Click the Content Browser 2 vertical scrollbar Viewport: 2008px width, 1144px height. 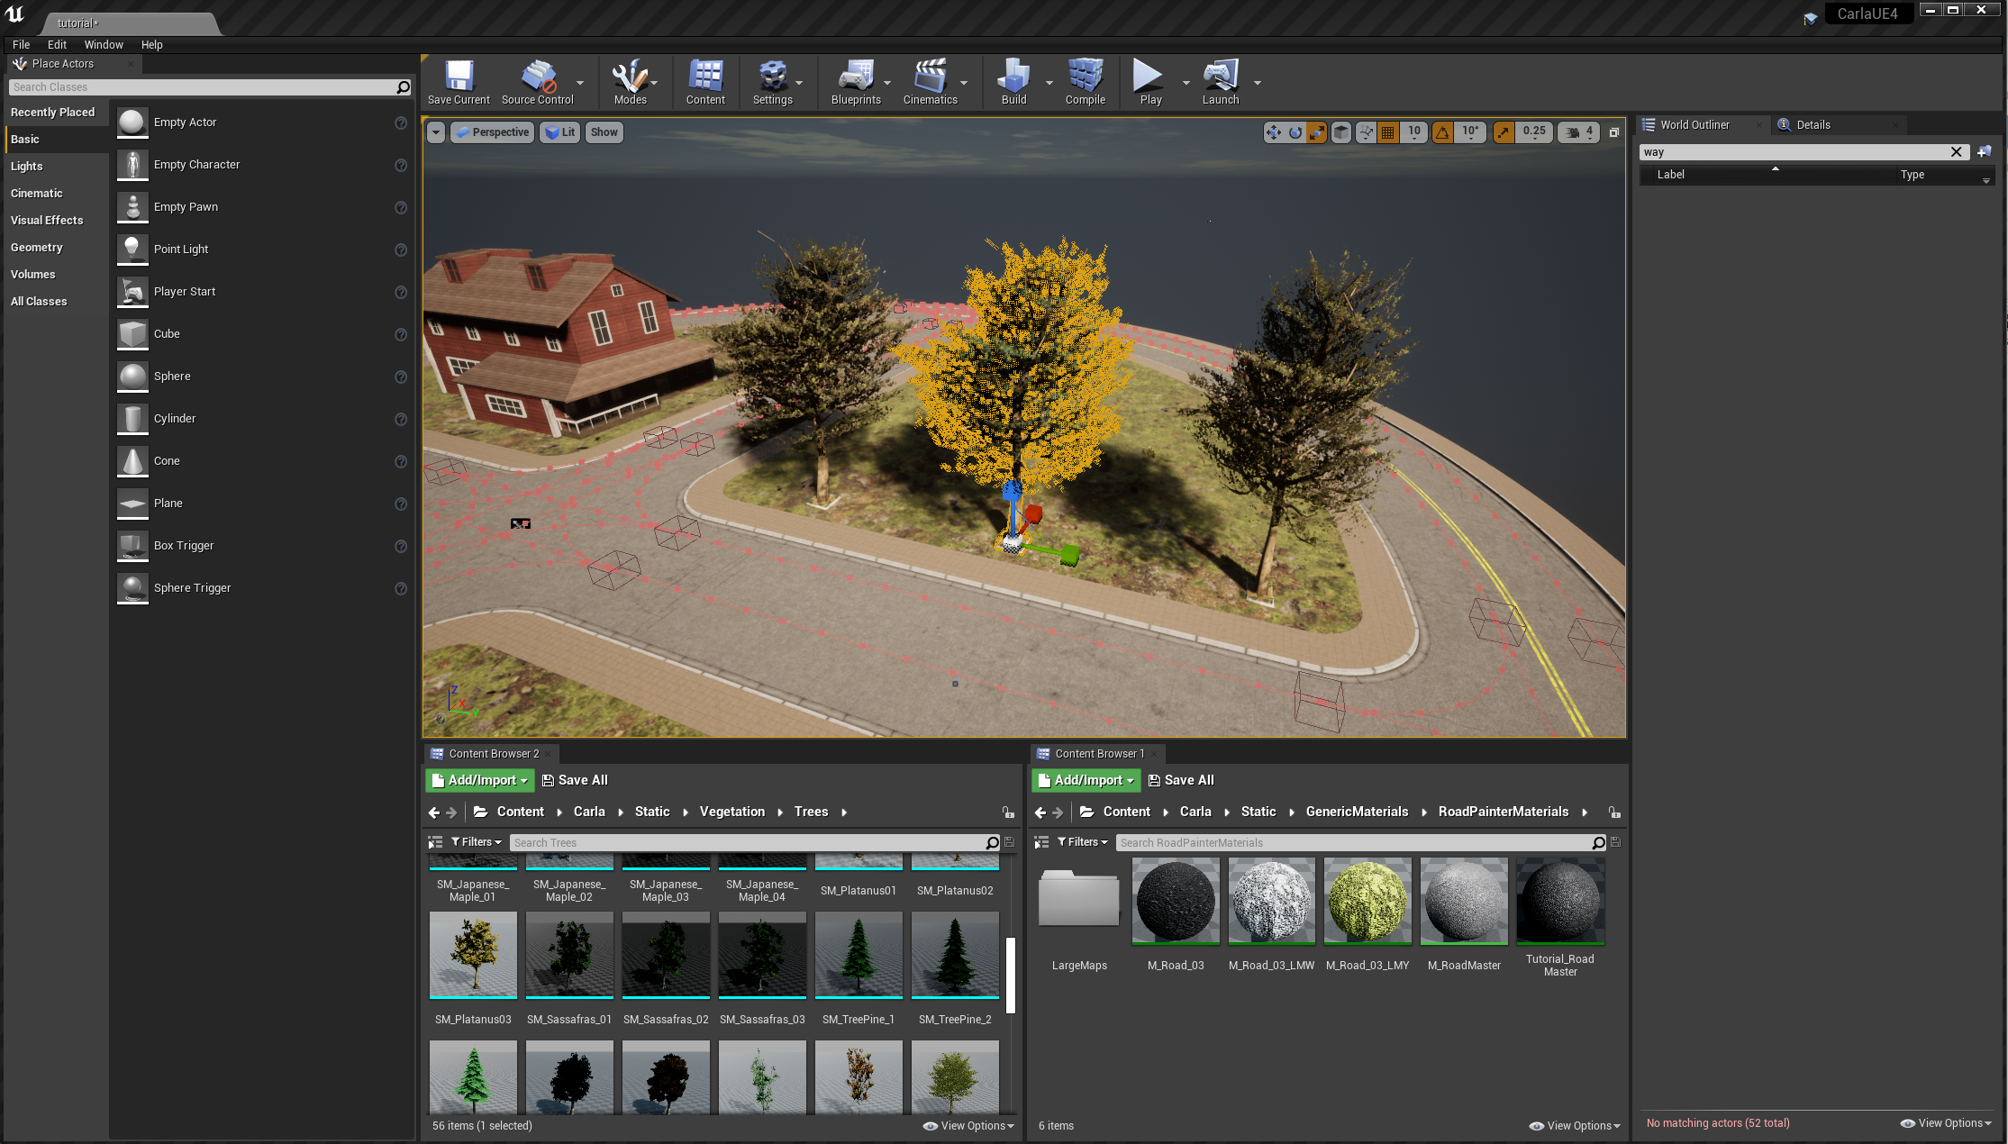coord(1011,975)
